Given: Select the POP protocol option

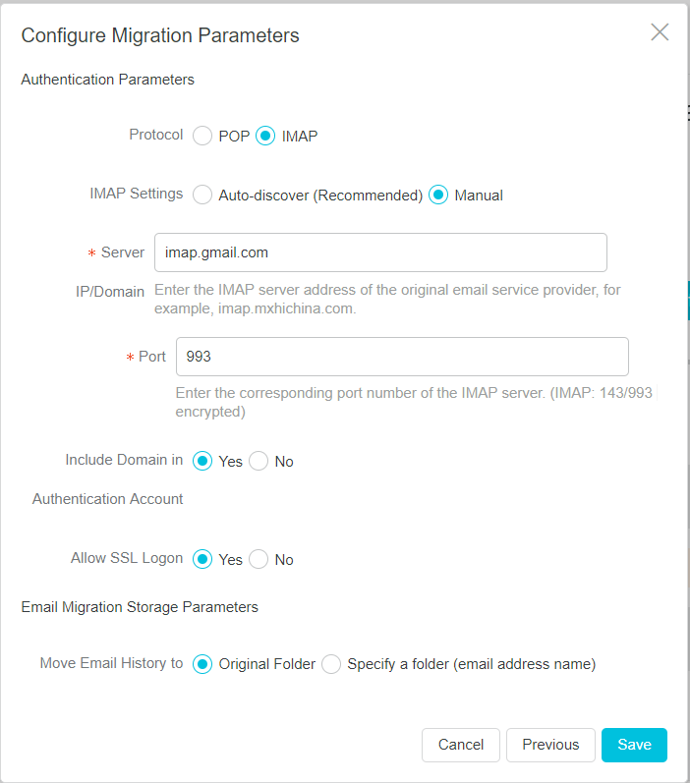Looking at the screenshot, I should pos(202,137).
